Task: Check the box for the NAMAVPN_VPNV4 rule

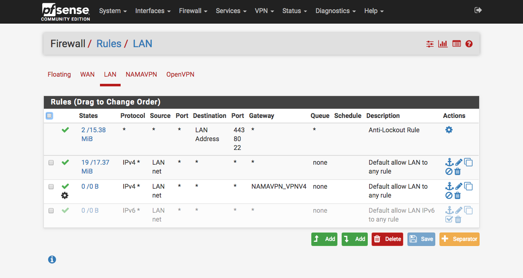Action: click(x=51, y=187)
